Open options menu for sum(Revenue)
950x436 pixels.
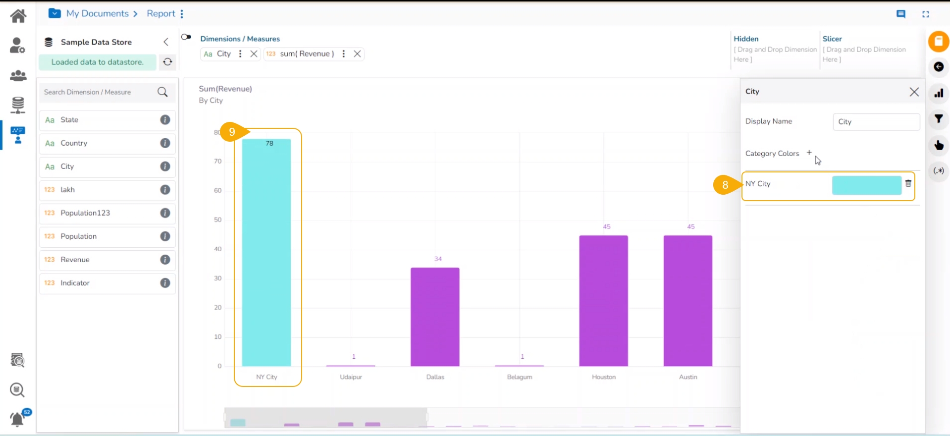pyautogui.click(x=343, y=54)
